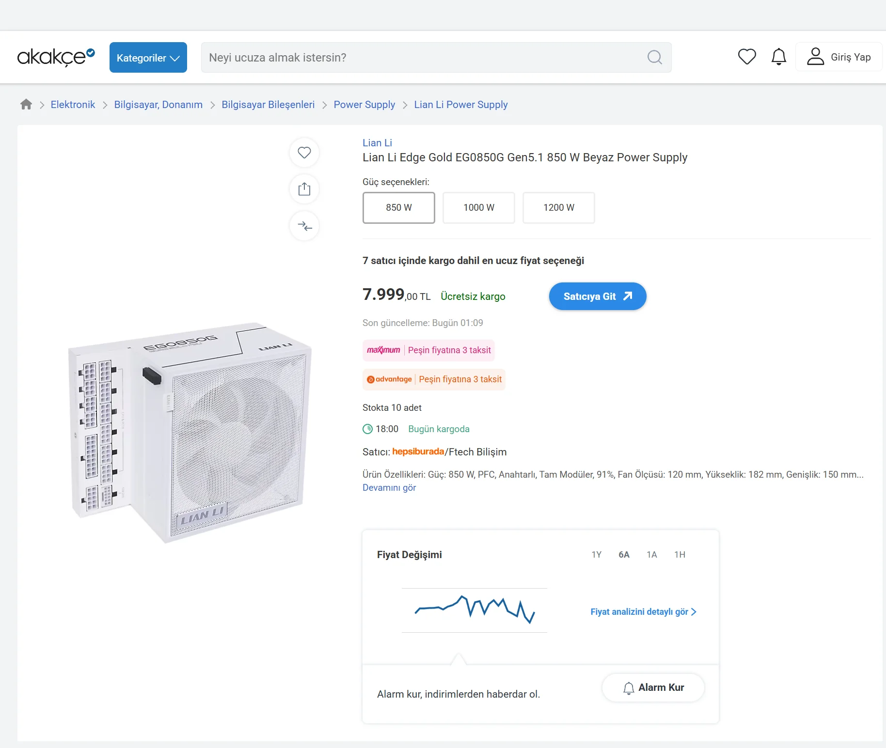
Task: Click the Ücretsiz kargo text
Action: tap(473, 296)
